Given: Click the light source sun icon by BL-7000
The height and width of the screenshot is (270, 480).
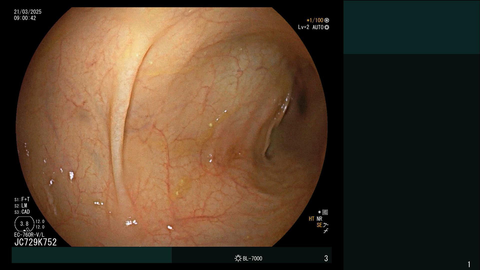Looking at the screenshot, I should click(x=238, y=258).
